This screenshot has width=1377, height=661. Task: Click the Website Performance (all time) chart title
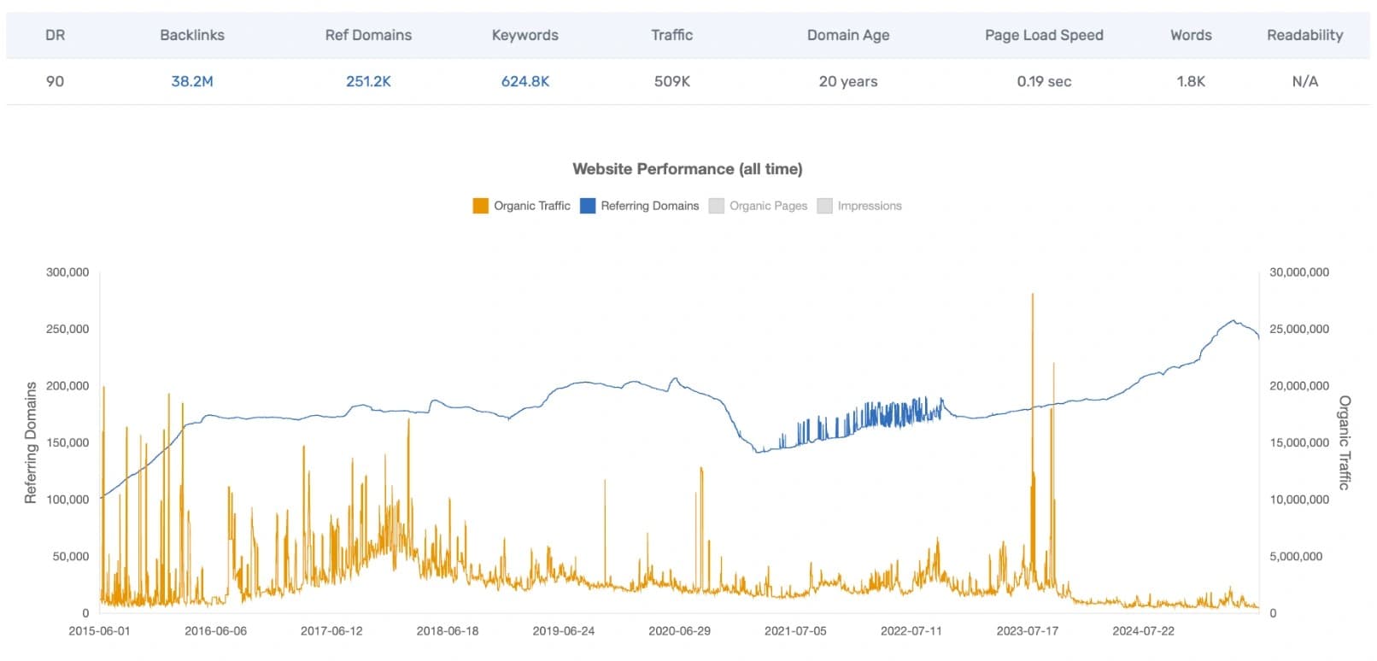pos(688,169)
